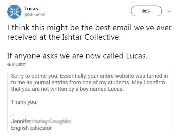This screenshot has width=178, height=136.
Task: Click "May I confirm" in the email
Action: 148,82
